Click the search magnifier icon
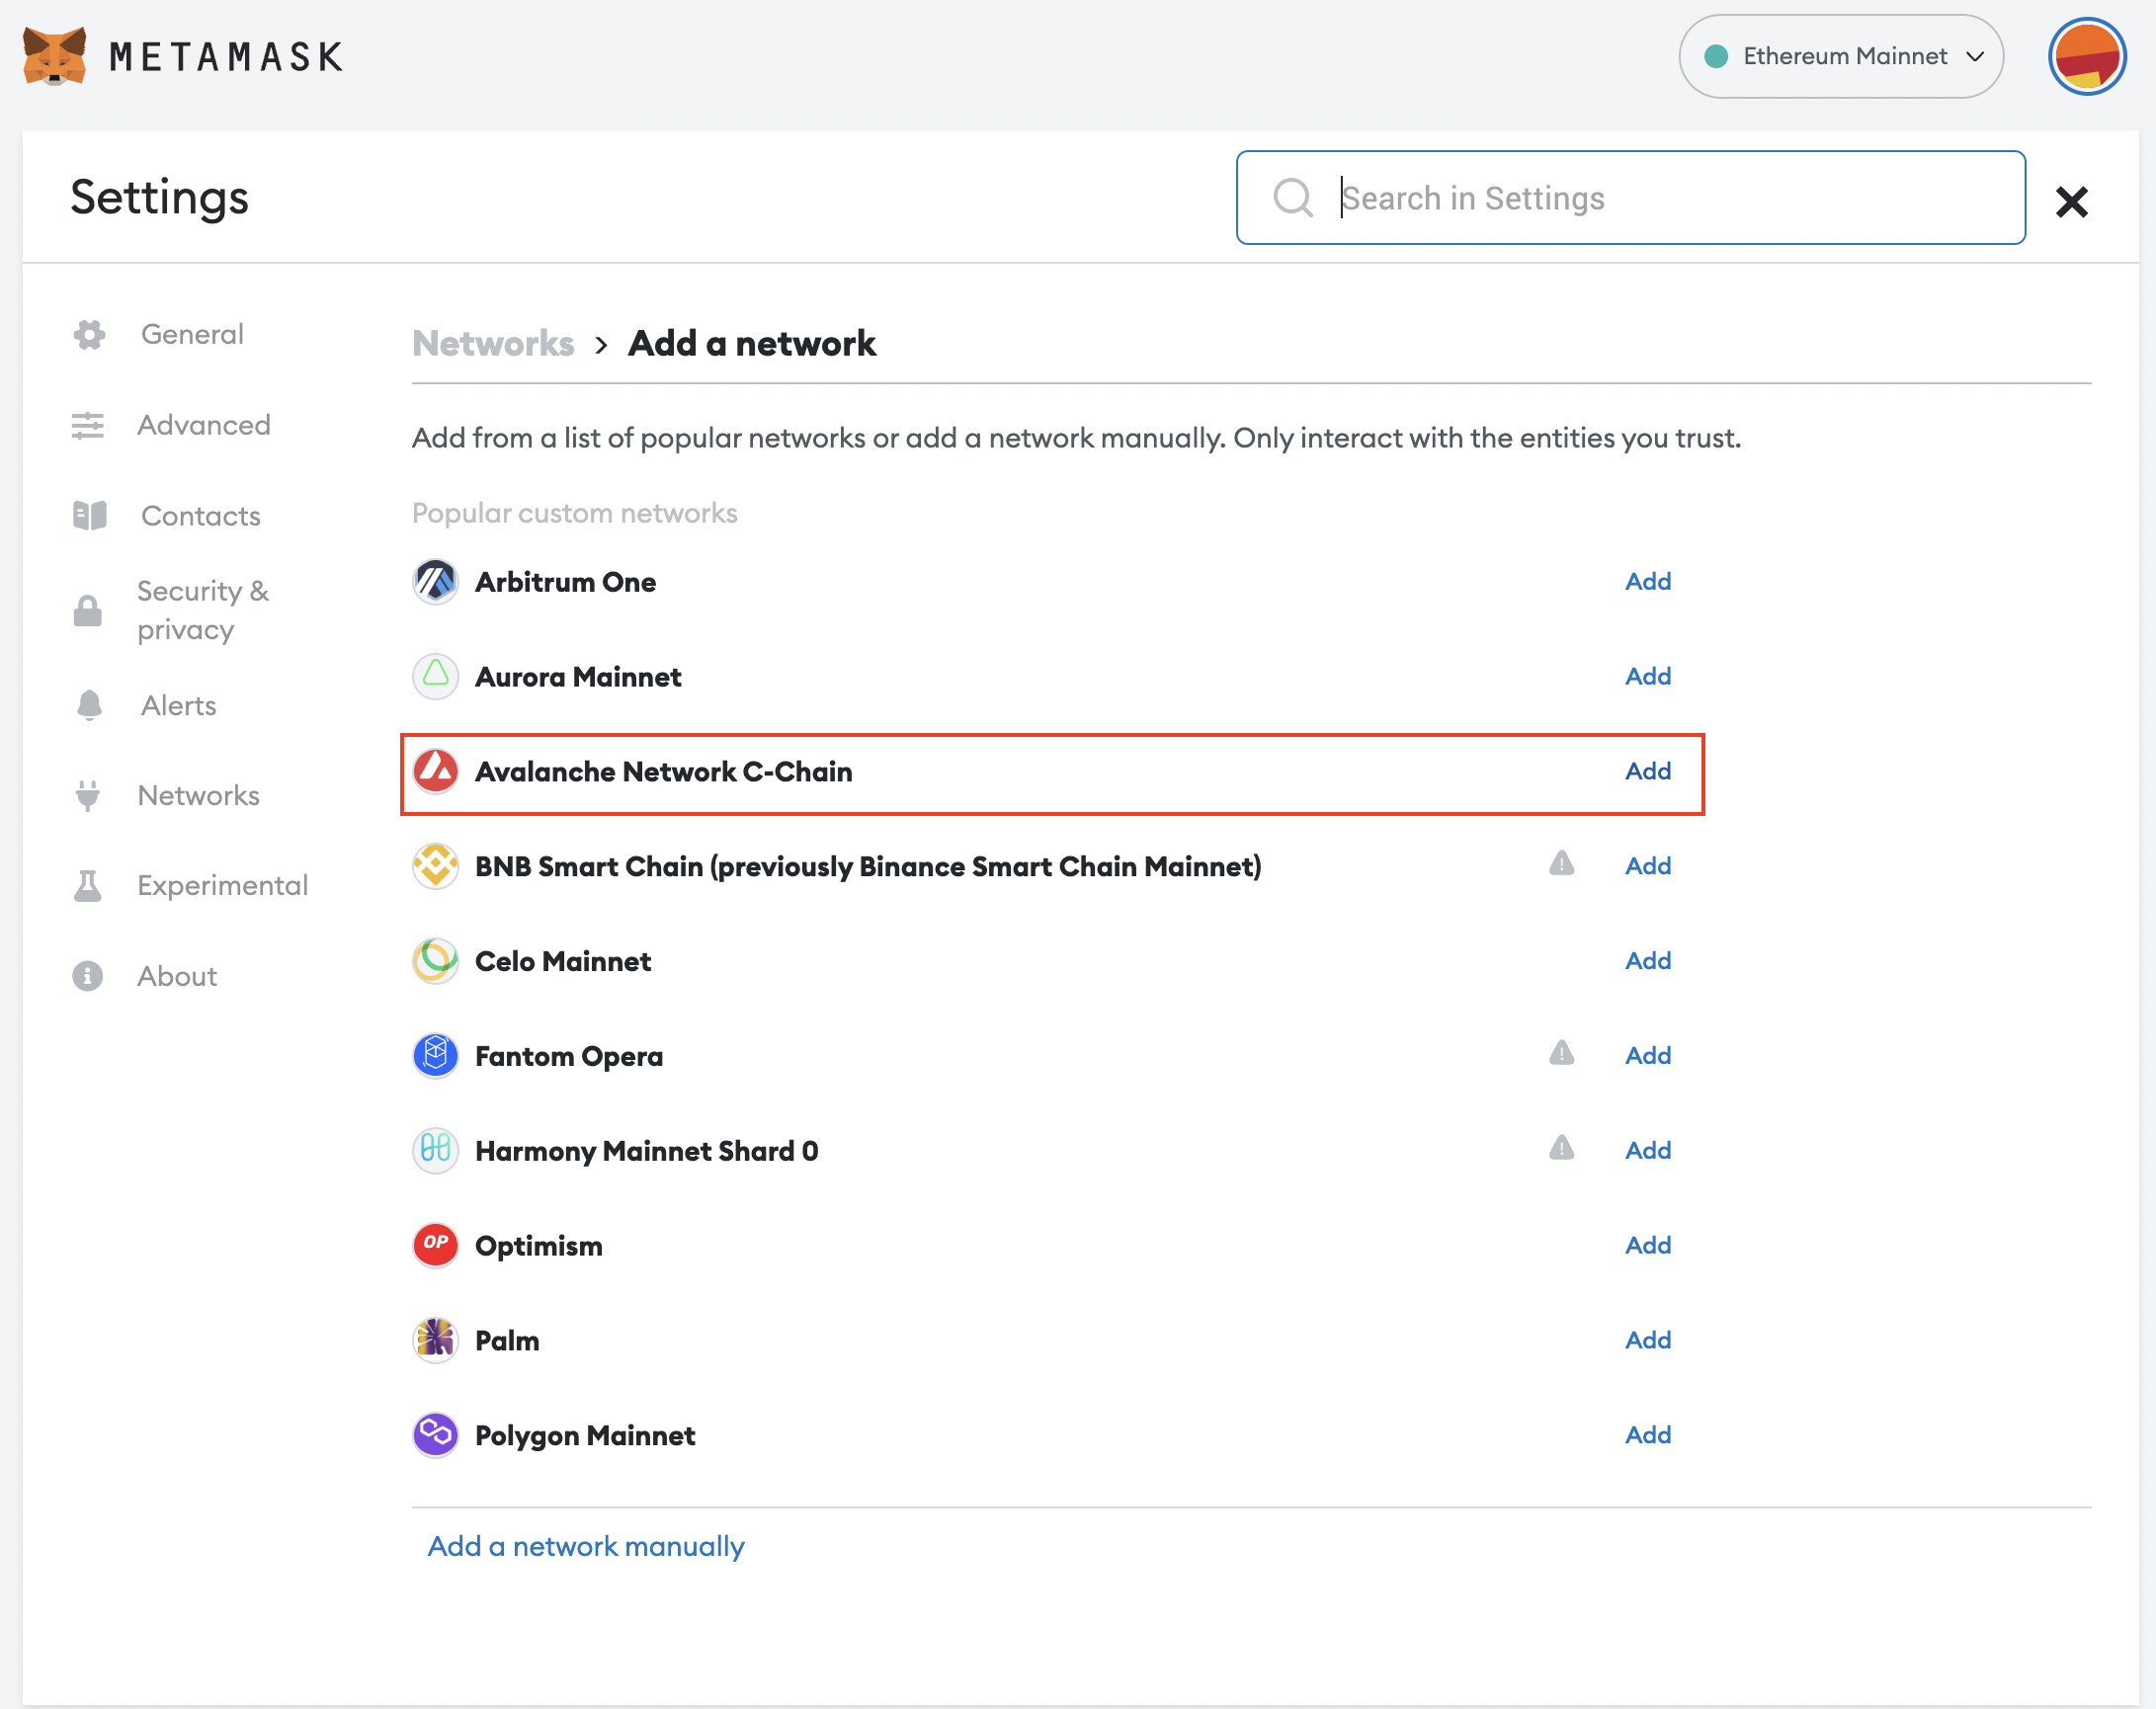Viewport: 2156px width, 1709px height. click(x=1293, y=198)
